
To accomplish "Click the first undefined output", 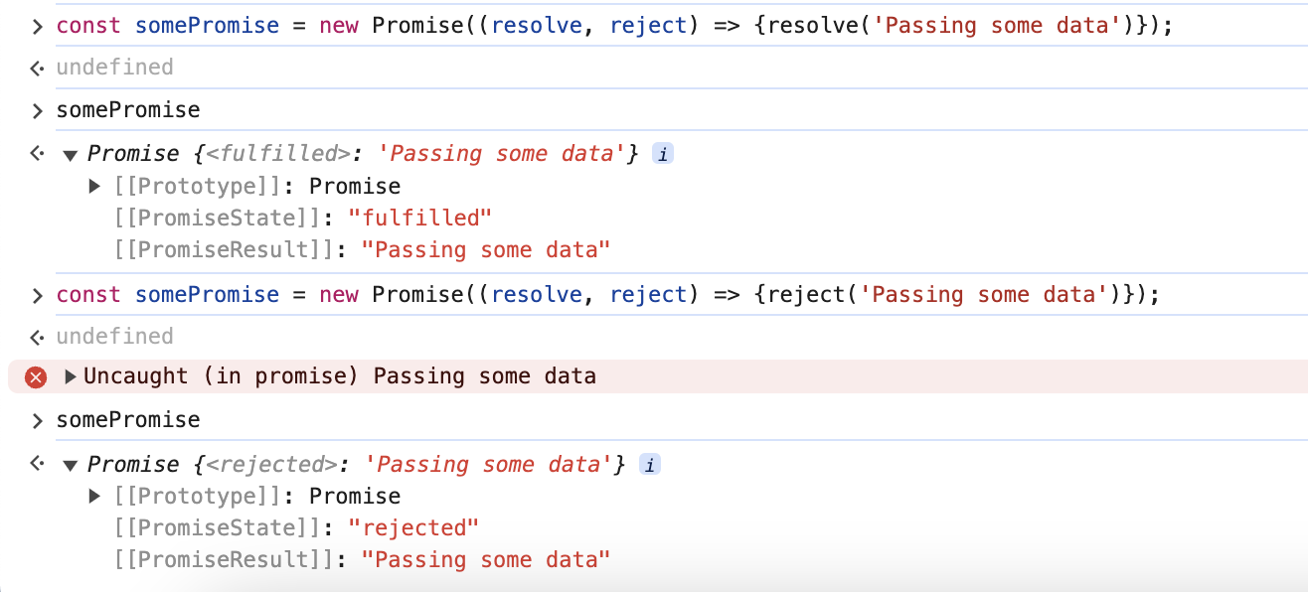I will [114, 68].
